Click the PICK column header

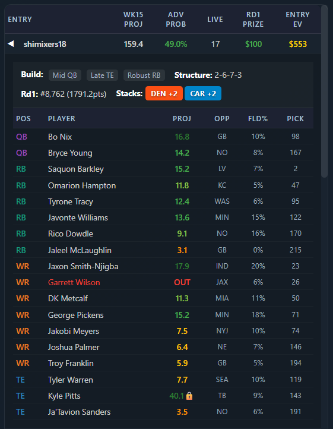tap(295, 119)
